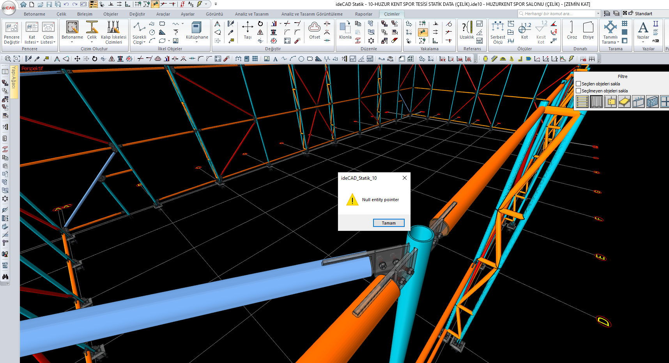Click Tamam in the error dialog
Screen dimensions: 669x363
coord(389,223)
